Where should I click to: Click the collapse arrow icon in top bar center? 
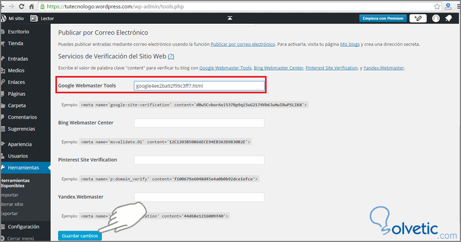pyautogui.click(x=230, y=18)
